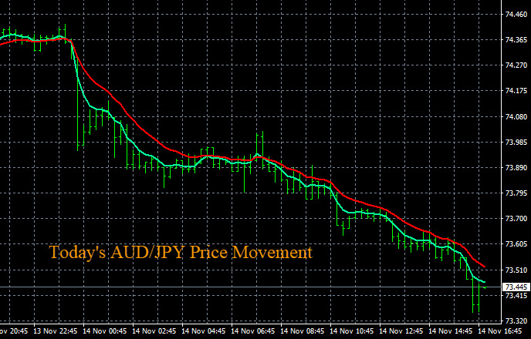Select the 73.320 price axis label
The width and height of the screenshot is (531, 339).
(x=515, y=321)
